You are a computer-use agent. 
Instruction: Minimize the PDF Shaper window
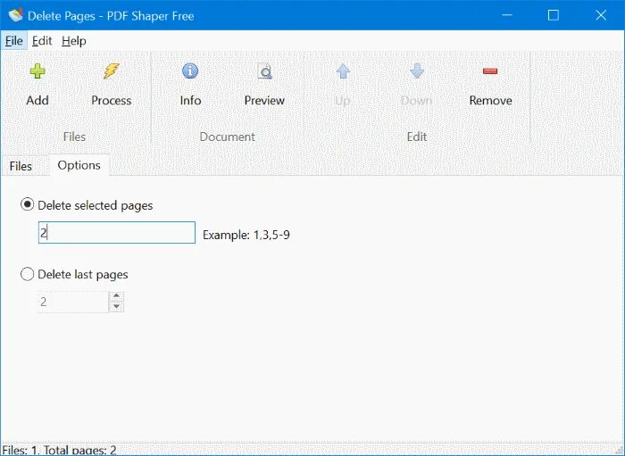point(507,15)
